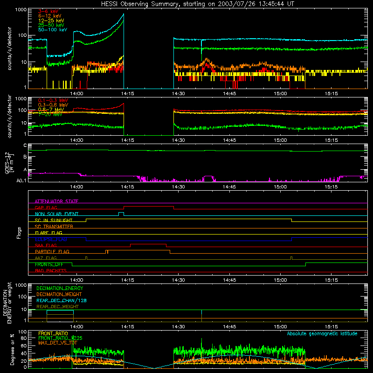The height and width of the screenshot is (373, 373).
Task: Select the 25-50 keV legend label
Action: 51,25
